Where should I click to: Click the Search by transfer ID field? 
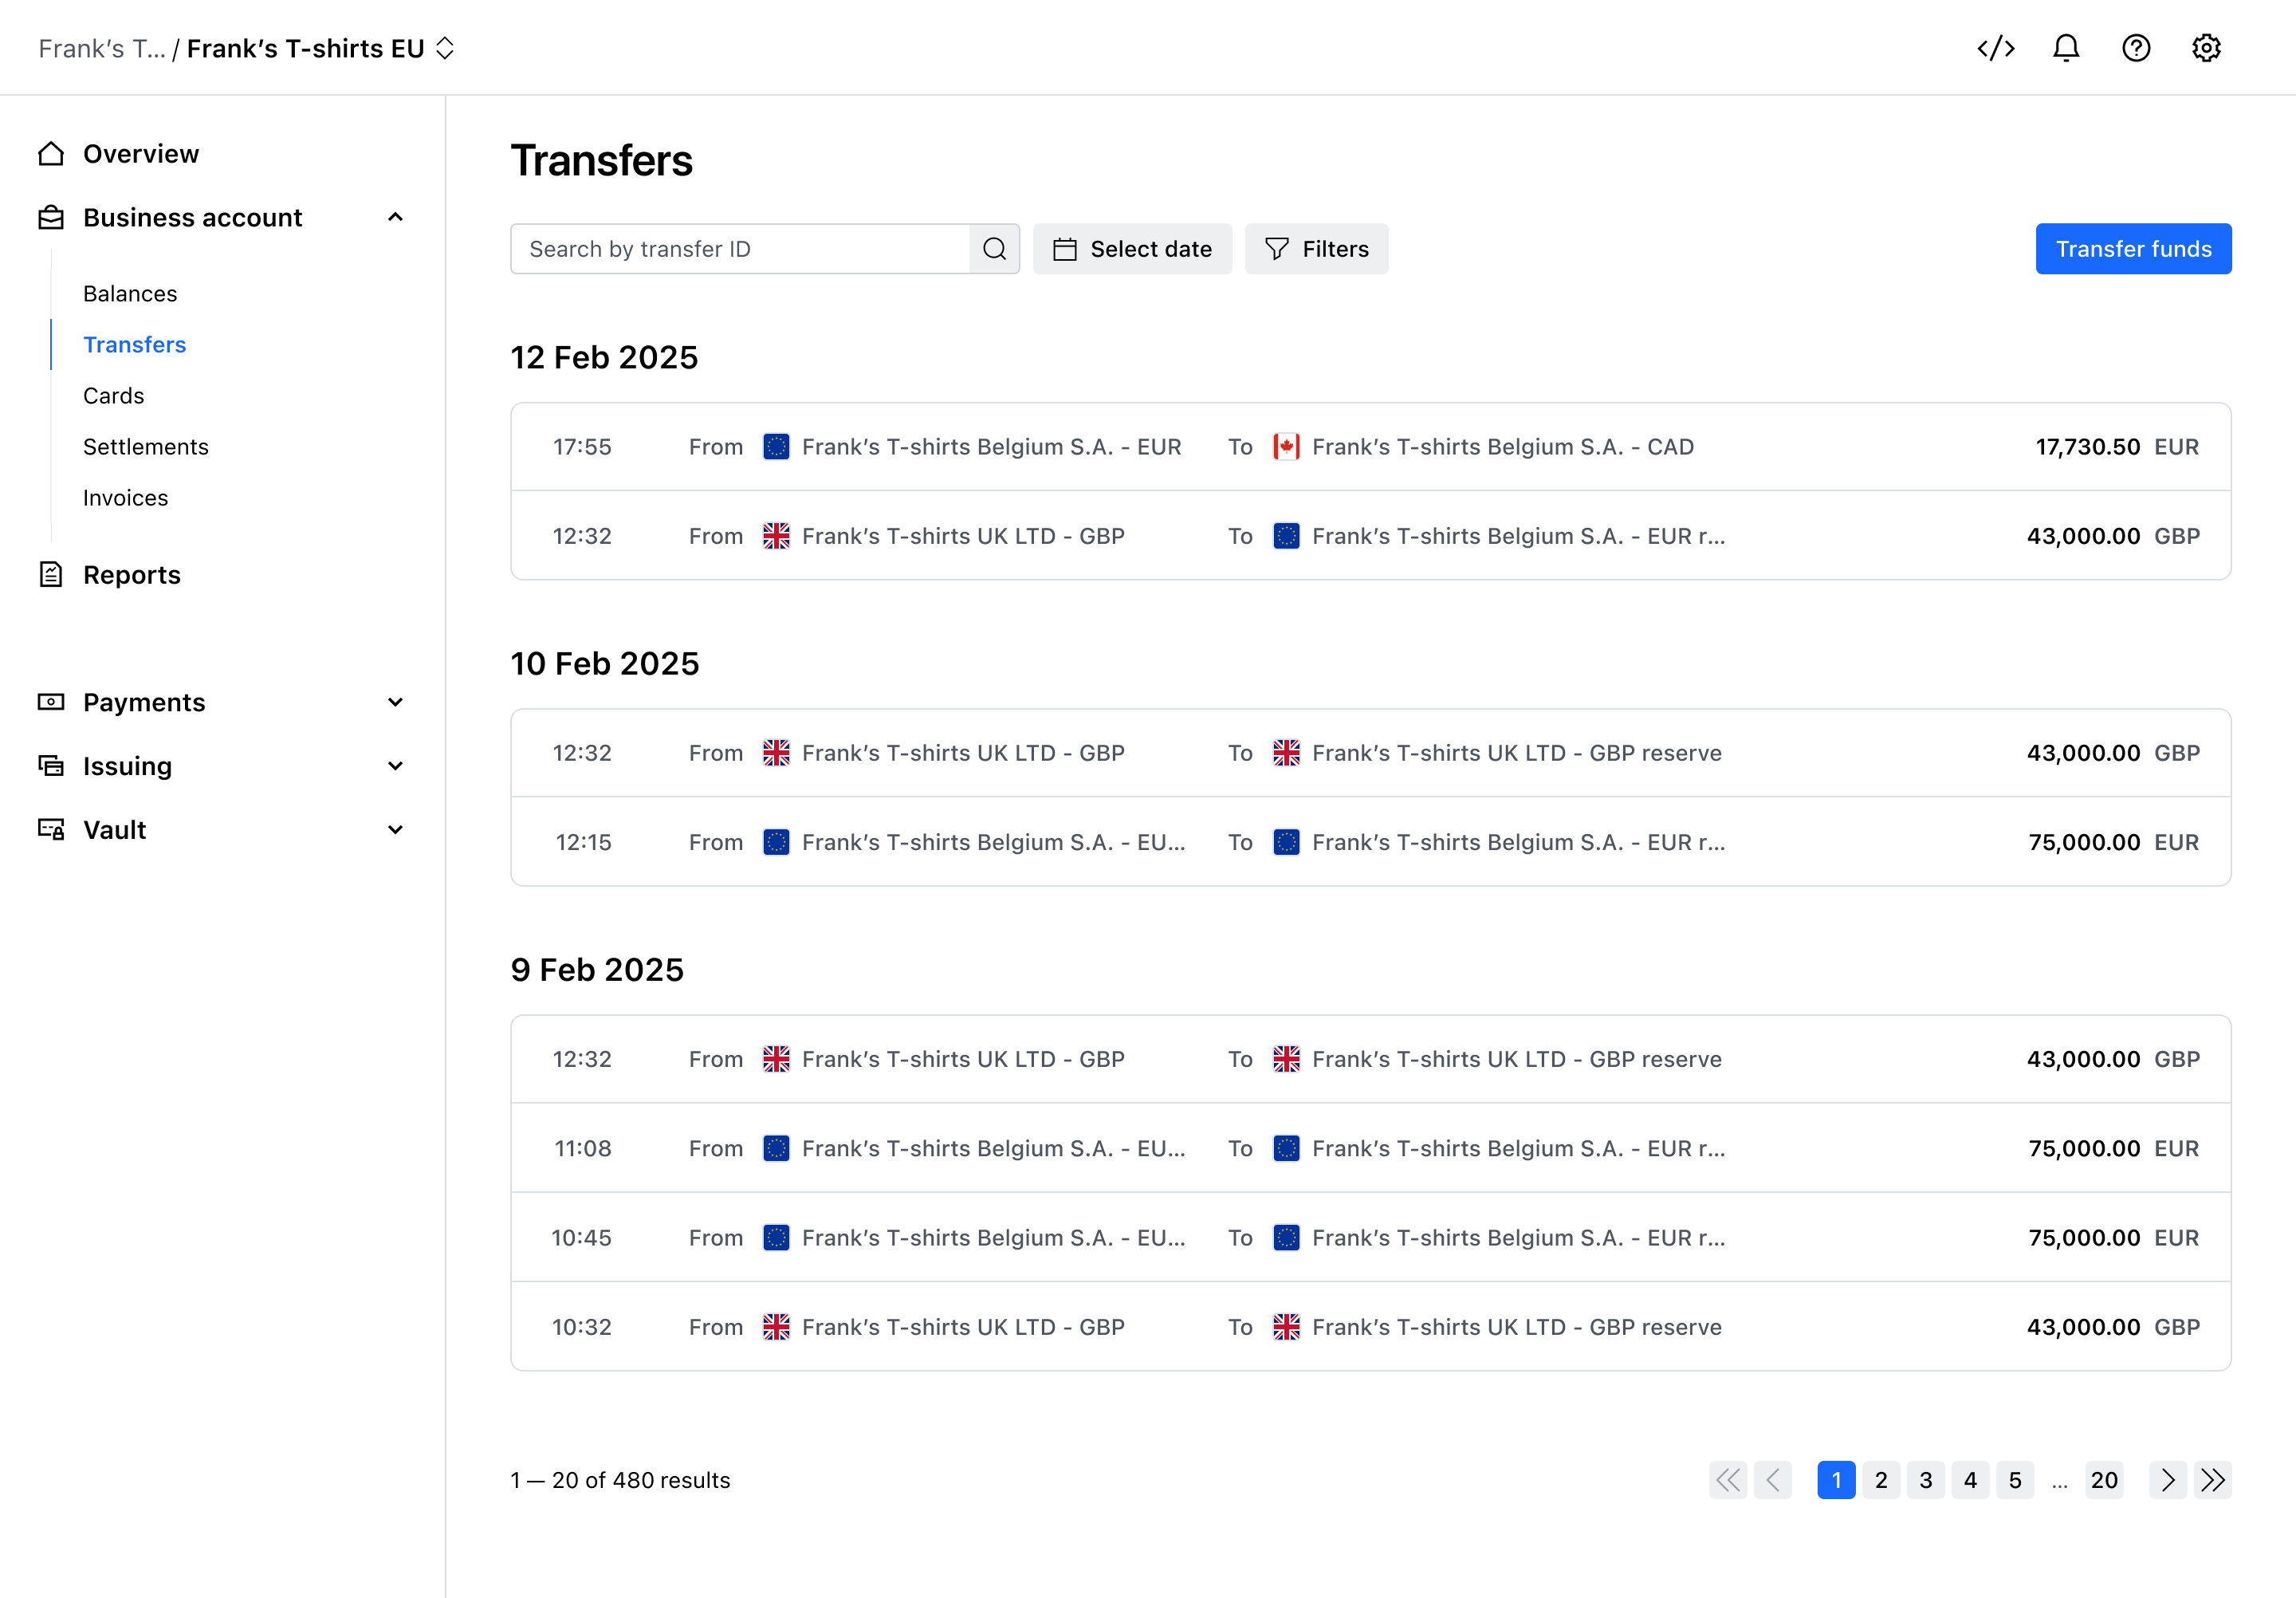coord(740,249)
